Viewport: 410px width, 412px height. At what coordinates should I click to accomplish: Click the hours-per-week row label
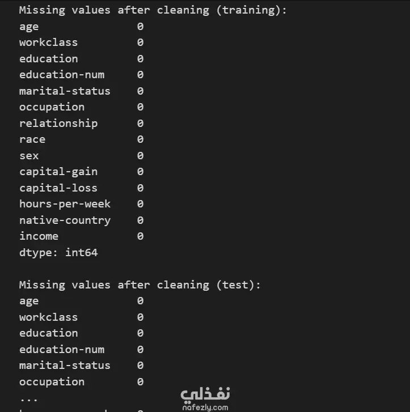65,204
